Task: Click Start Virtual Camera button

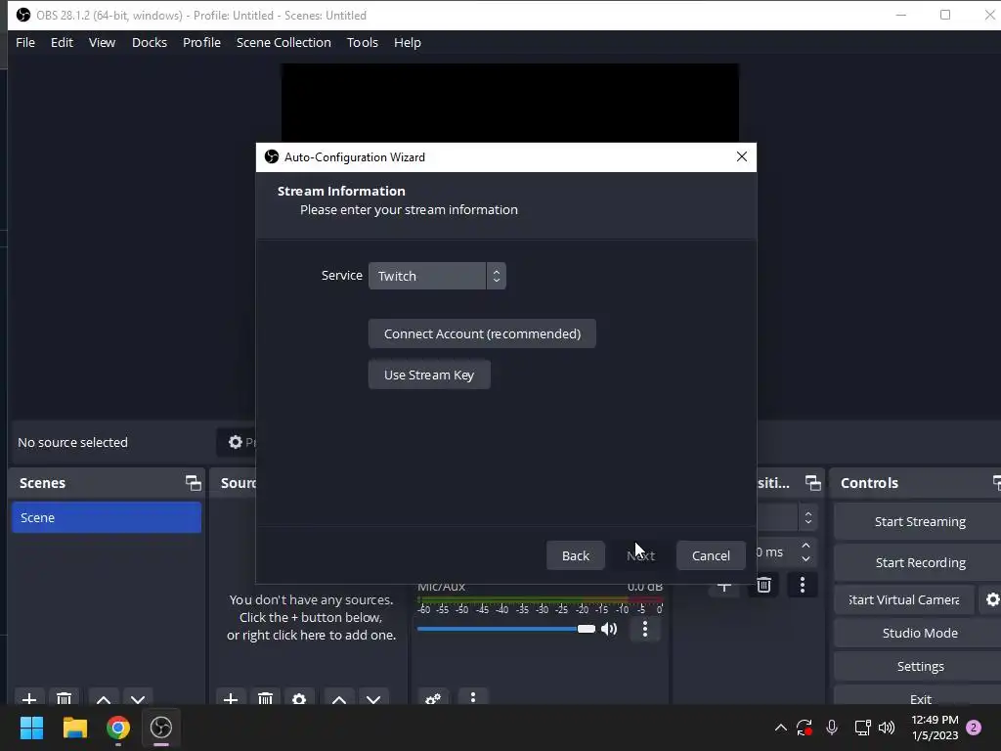Action: [x=904, y=599]
